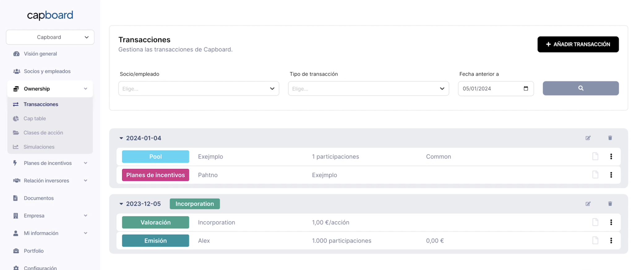Image resolution: width=636 pixels, height=270 pixels.
Task: Delete the 2024-01-04 transaction group
Action: 610,138
